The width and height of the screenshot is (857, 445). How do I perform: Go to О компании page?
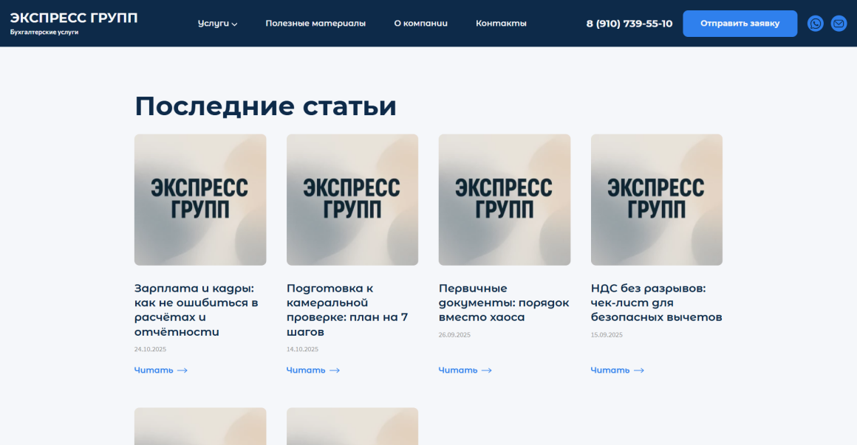[x=420, y=24]
